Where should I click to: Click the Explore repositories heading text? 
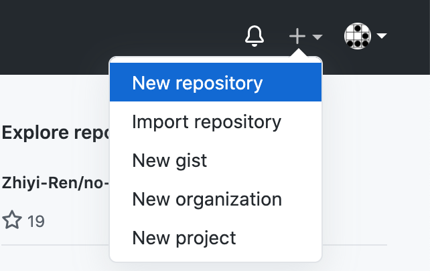[56, 133]
